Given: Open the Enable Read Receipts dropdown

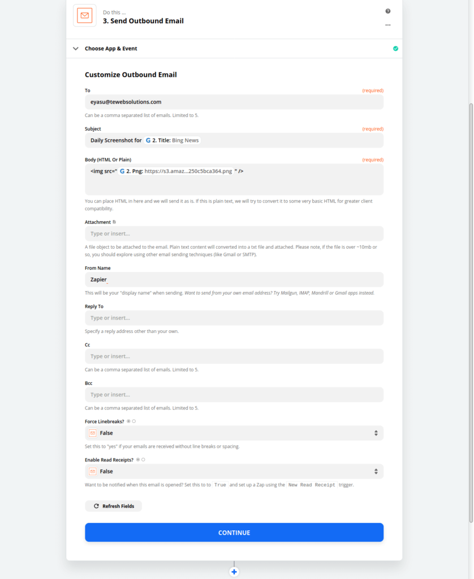Looking at the screenshot, I should 234,471.
